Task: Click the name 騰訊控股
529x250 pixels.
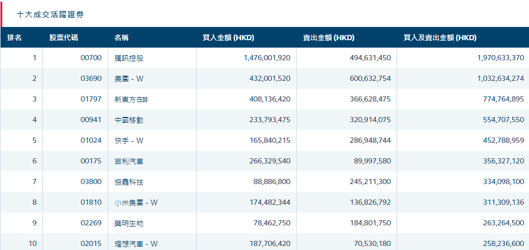Action: 129,58
